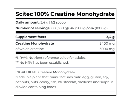Click the No NRV has been established note

(42, 63)
